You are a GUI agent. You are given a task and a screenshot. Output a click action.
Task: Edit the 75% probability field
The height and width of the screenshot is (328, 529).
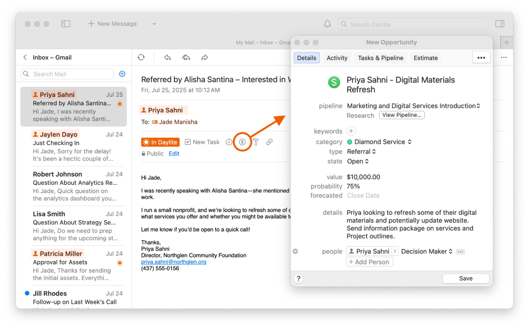coord(353,186)
